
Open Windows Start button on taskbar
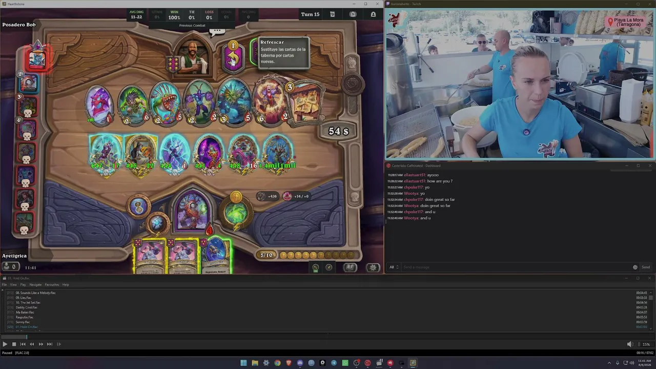(243, 363)
